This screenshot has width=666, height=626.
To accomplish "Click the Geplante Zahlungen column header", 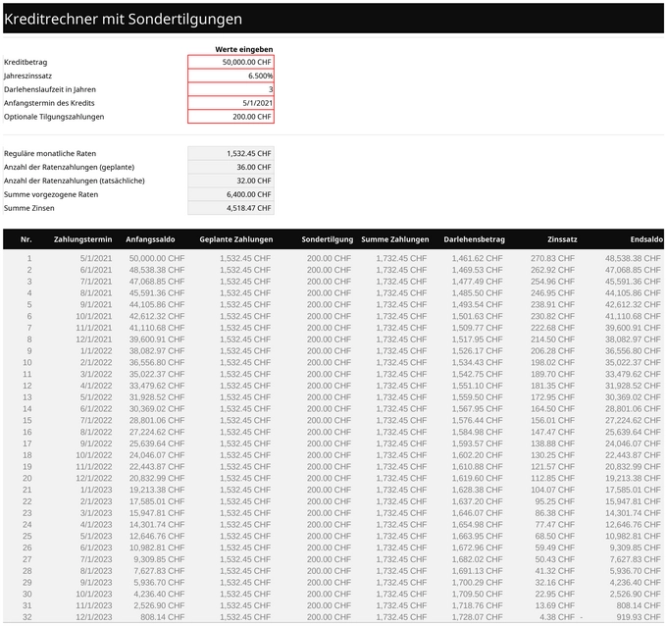I will click(x=236, y=239).
